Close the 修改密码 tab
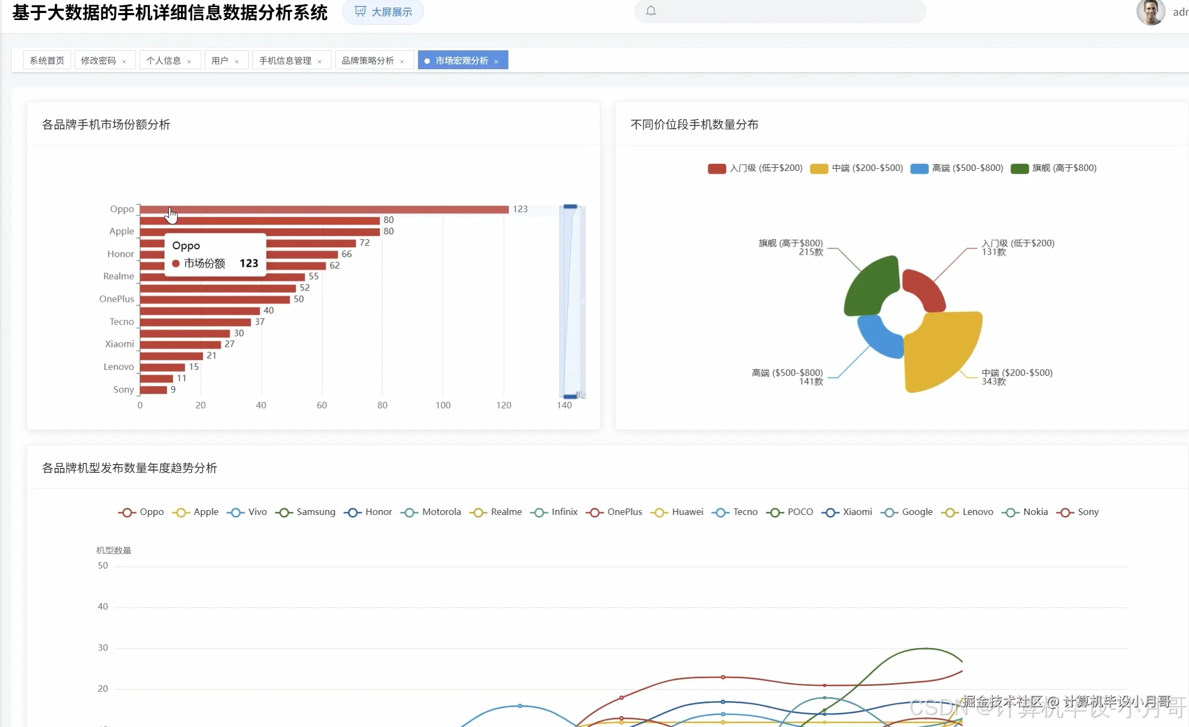This screenshot has width=1189, height=727. (x=125, y=62)
